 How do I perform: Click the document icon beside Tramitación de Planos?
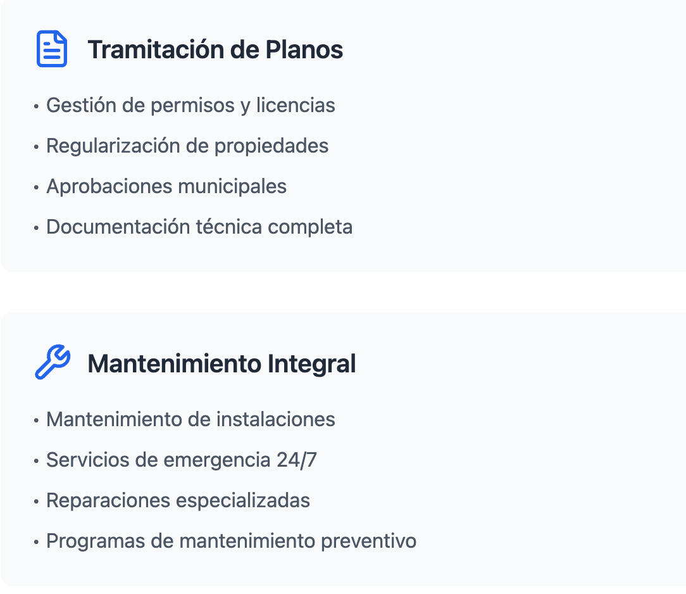[x=52, y=49]
